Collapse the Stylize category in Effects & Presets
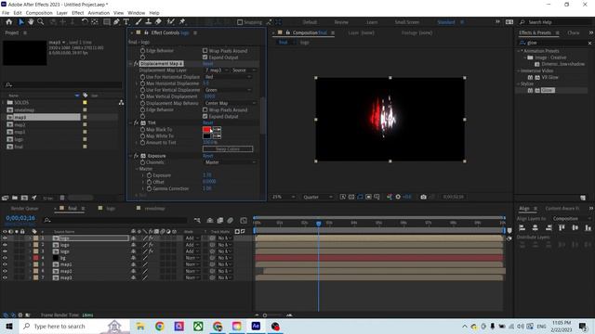Viewport: 595px width, 334px height. point(519,83)
